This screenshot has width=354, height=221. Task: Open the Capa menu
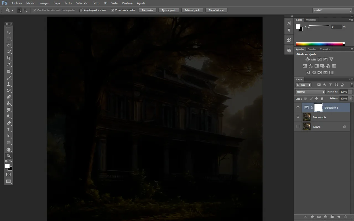(x=57, y=3)
